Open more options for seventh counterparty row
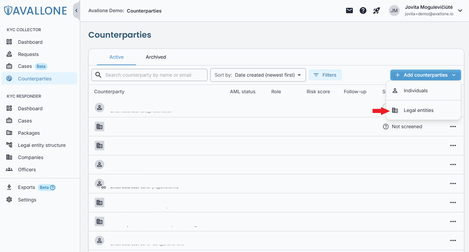This screenshot has width=469, height=252. pyautogui.click(x=453, y=221)
